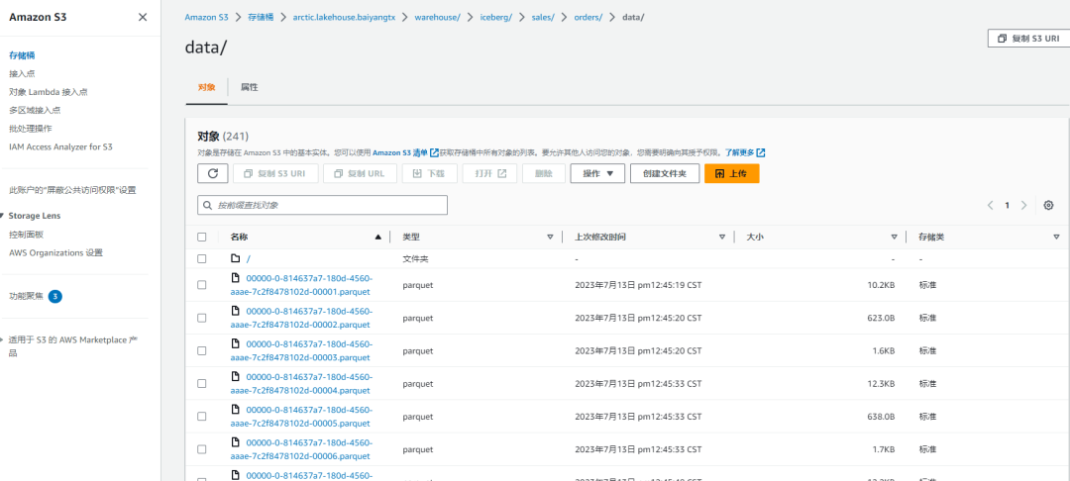Open table preferences gear icon
The width and height of the screenshot is (1070, 481).
[1049, 205]
